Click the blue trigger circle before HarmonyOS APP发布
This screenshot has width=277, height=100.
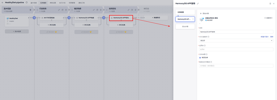(x=104, y=18)
